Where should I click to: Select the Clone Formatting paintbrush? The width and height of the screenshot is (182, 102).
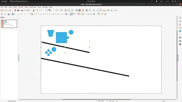(x=34, y=10)
